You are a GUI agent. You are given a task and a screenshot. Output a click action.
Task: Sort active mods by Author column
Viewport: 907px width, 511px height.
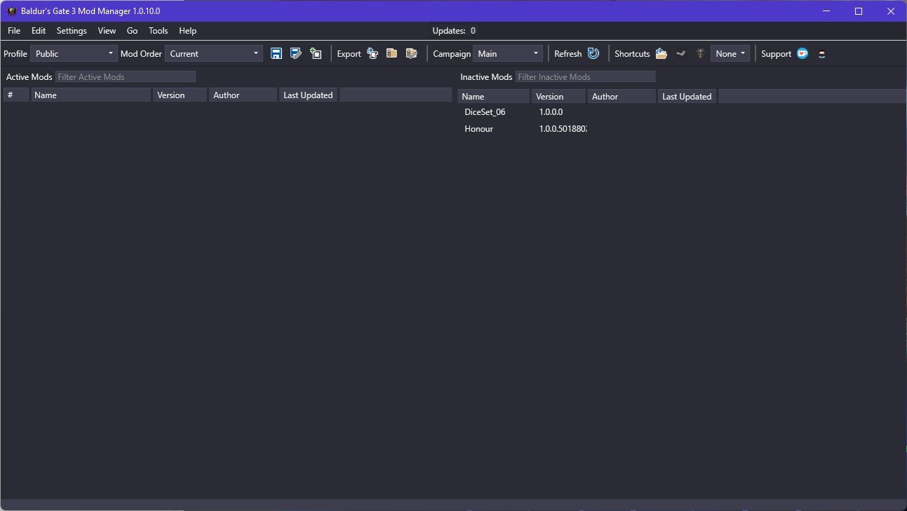point(243,95)
